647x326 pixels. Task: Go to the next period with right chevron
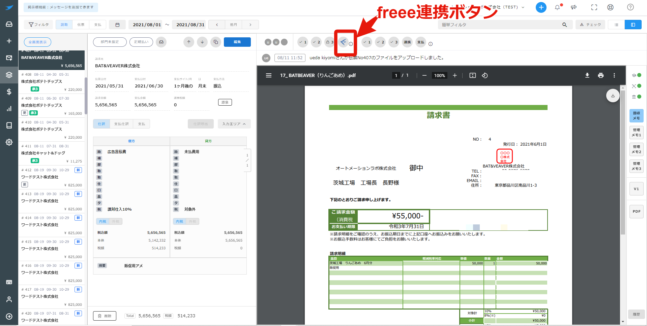[250, 25]
